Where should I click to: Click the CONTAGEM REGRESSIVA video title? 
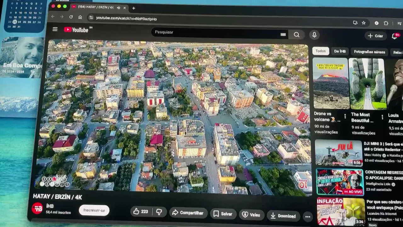click(384, 176)
